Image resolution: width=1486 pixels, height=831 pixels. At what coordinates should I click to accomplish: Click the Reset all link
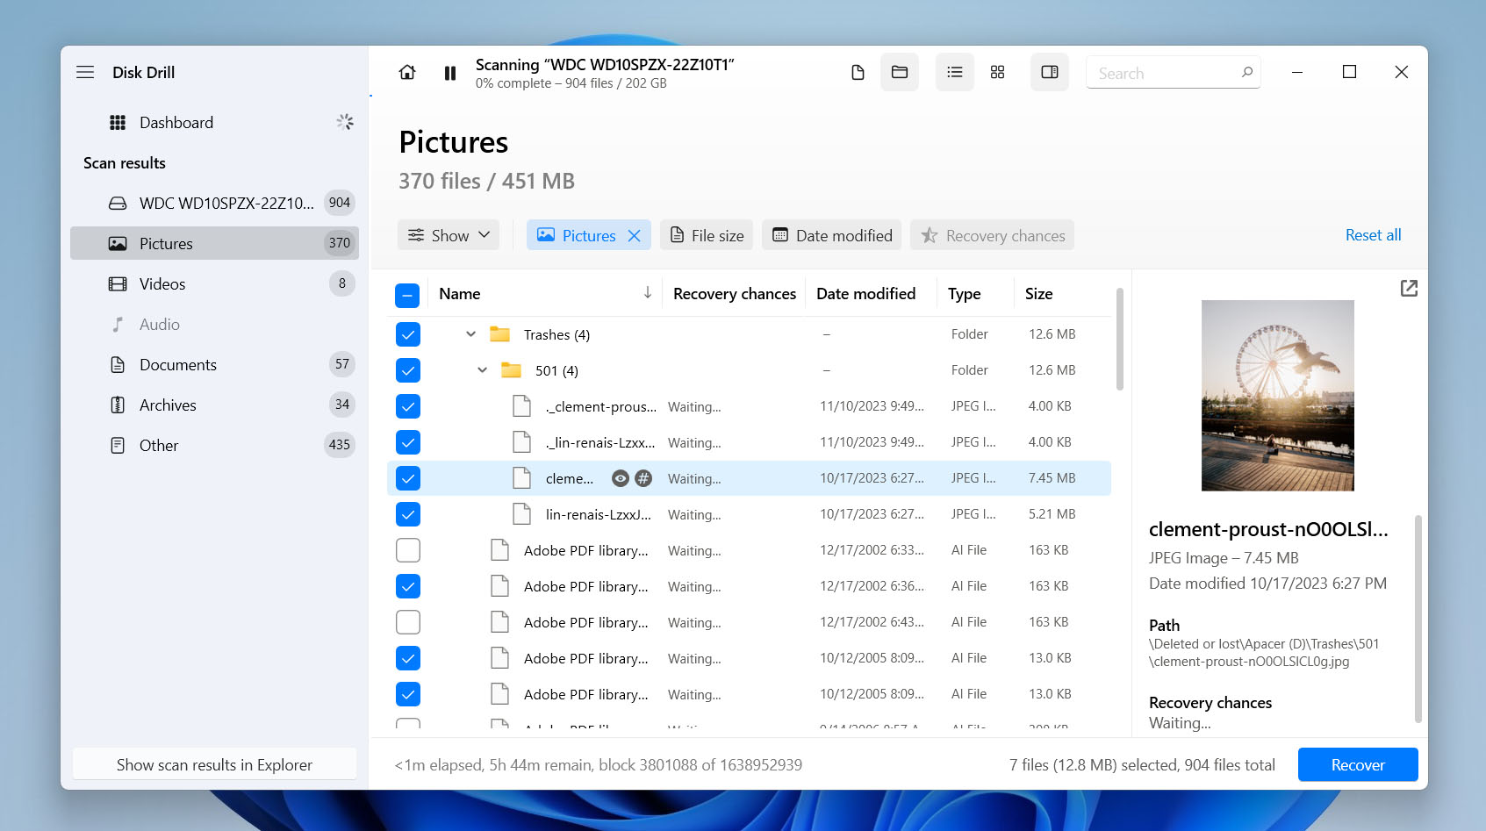[1373, 235]
